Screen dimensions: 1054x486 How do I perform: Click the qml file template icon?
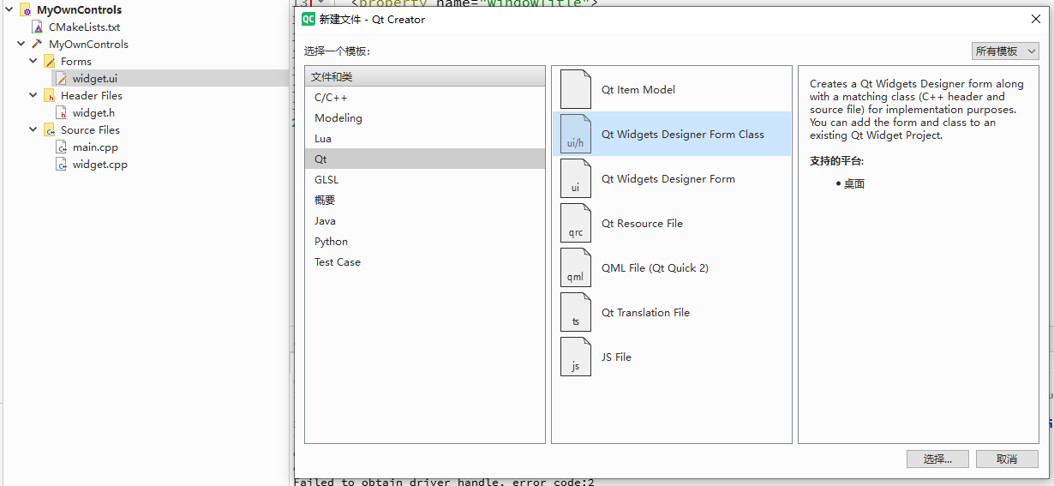tap(575, 267)
